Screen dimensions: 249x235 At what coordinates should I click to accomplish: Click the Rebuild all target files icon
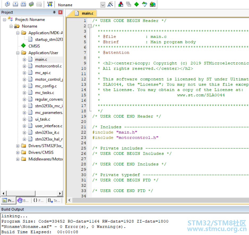[x=23, y=4]
